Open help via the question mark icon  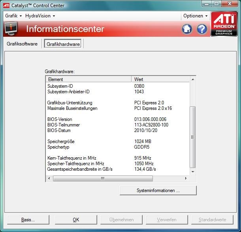pyautogui.click(x=202, y=29)
